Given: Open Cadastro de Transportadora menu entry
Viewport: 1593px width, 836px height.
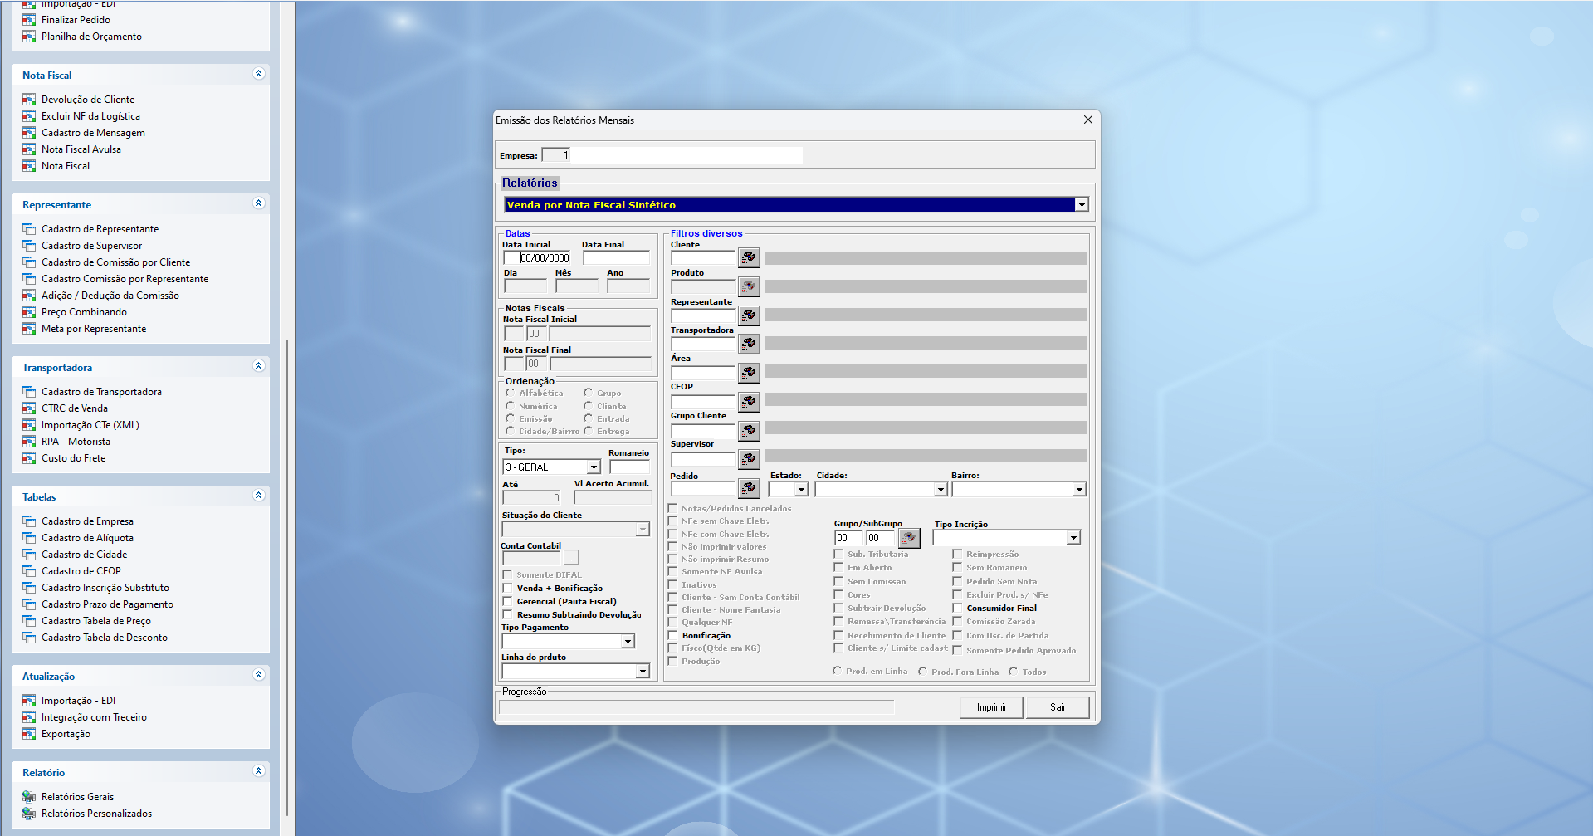Looking at the screenshot, I should (x=101, y=392).
